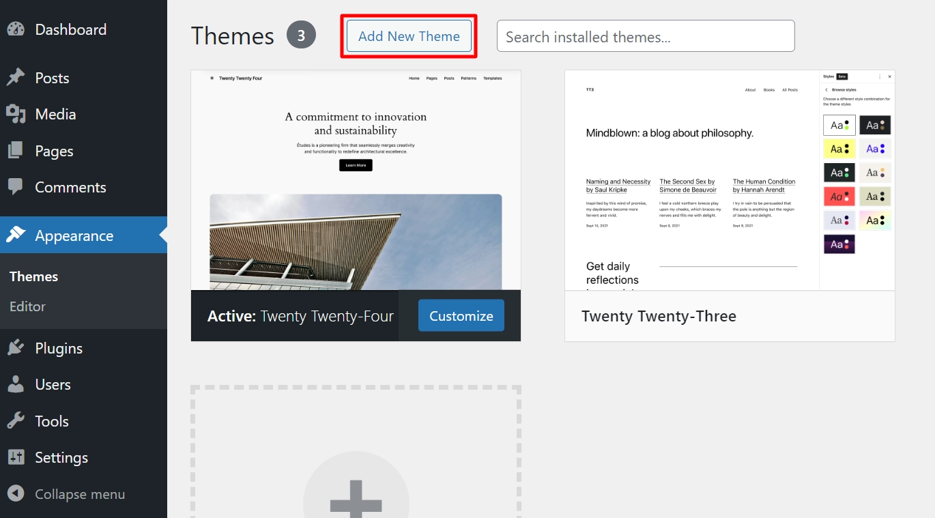Go to the Media menu label
This screenshot has width=935, height=518.
[x=55, y=114]
